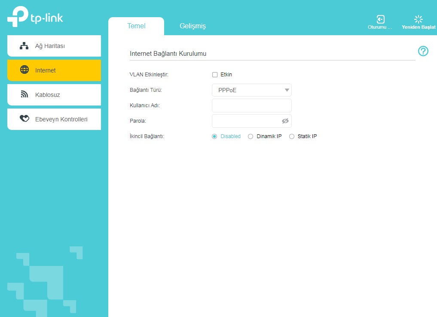Open the Ağ Haritası menu item
Image resolution: width=437 pixels, height=317 pixels.
pyautogui.click(x=54, y=46)
